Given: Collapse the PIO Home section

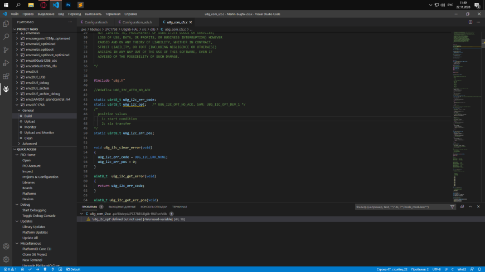Looking at the screenshot, I should click(16, 155).
